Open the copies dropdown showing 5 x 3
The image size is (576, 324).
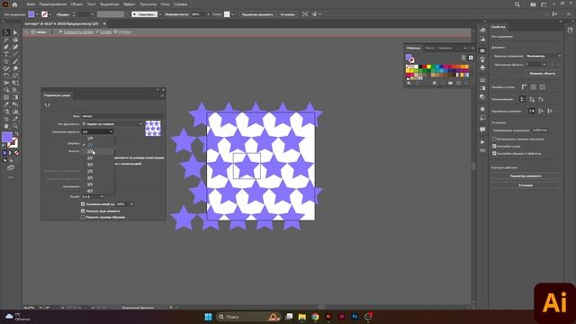click(92, 196)
